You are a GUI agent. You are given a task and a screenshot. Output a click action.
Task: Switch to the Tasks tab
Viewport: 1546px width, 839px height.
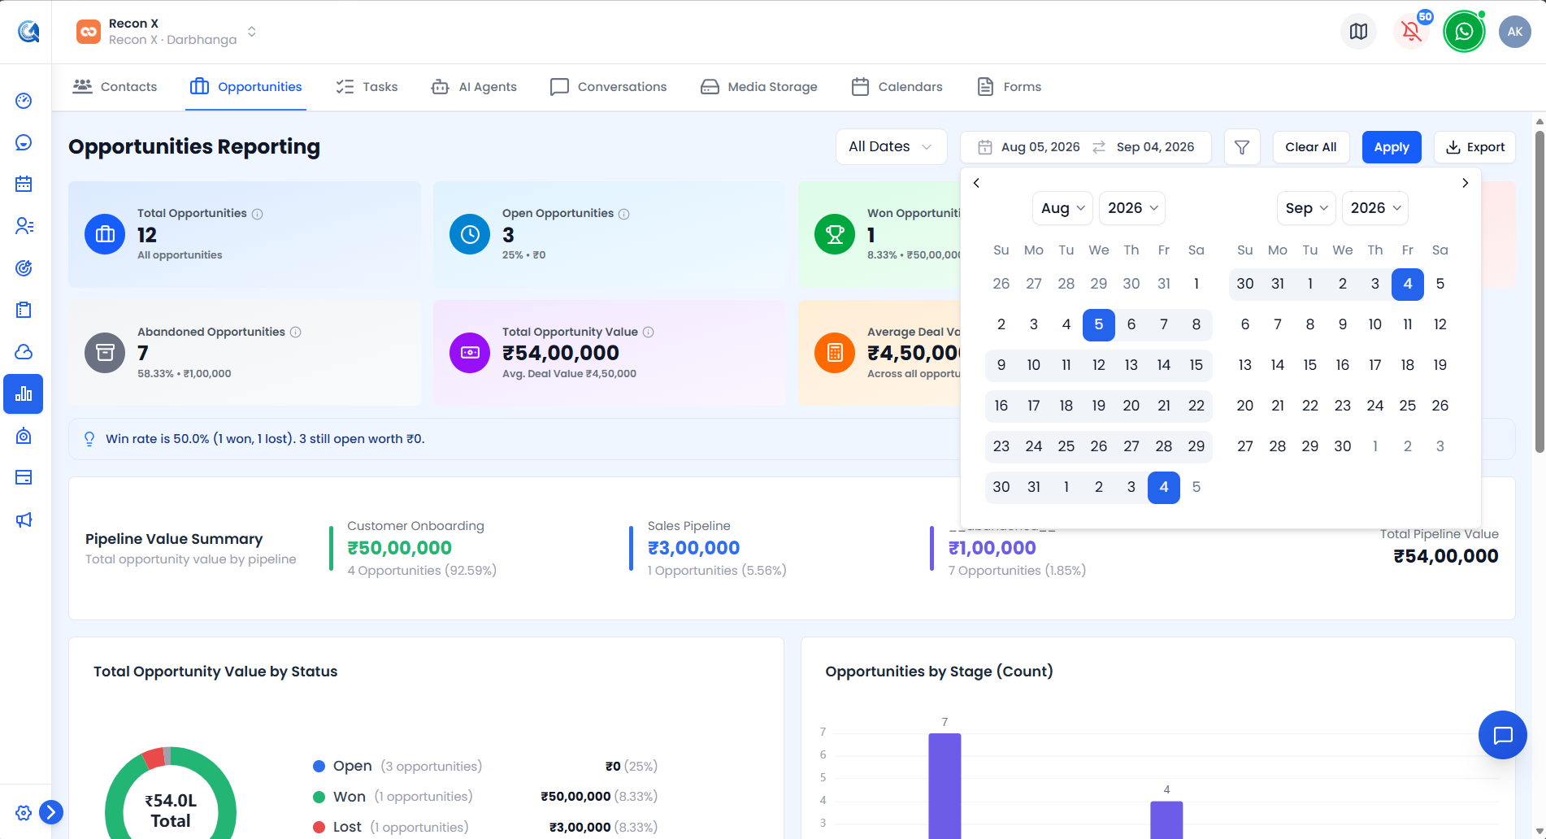pos(367,87)
